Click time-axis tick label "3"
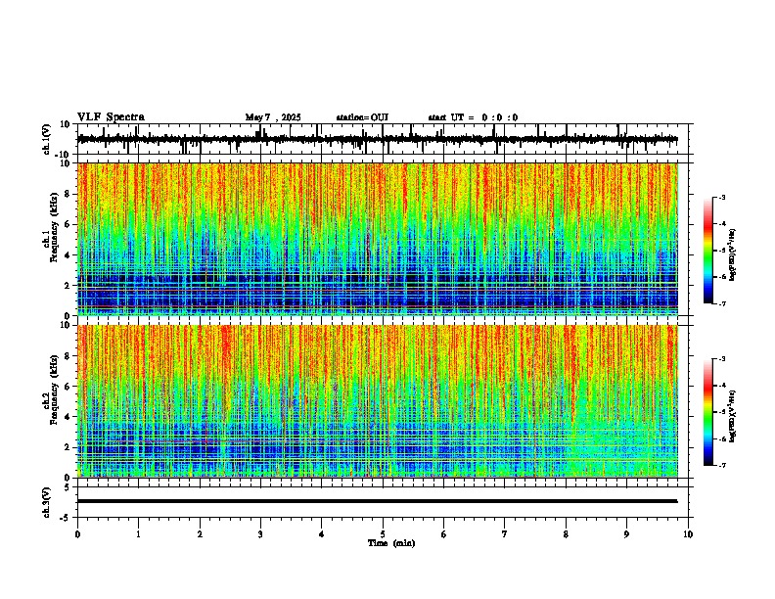The image size is (775, 599). (x=260, y=534)
